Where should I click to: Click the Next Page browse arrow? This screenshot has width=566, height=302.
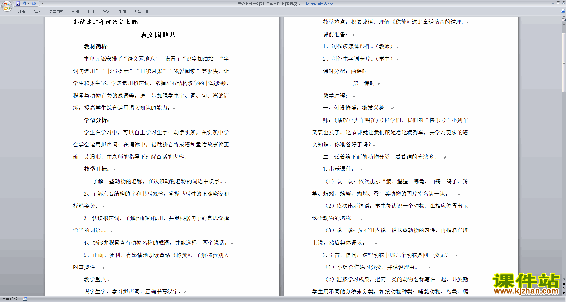click(x=564, y=293)
